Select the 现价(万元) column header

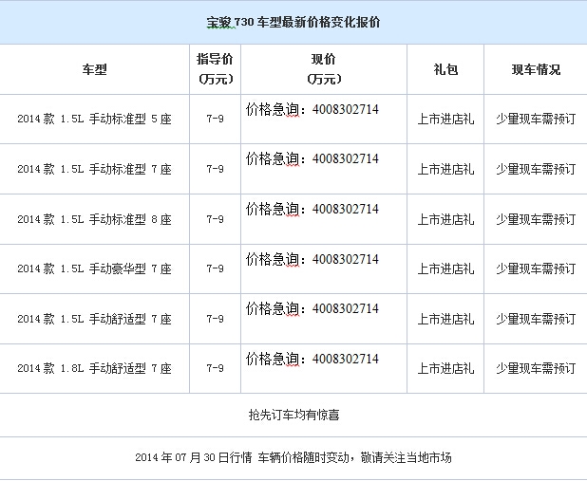324,69
